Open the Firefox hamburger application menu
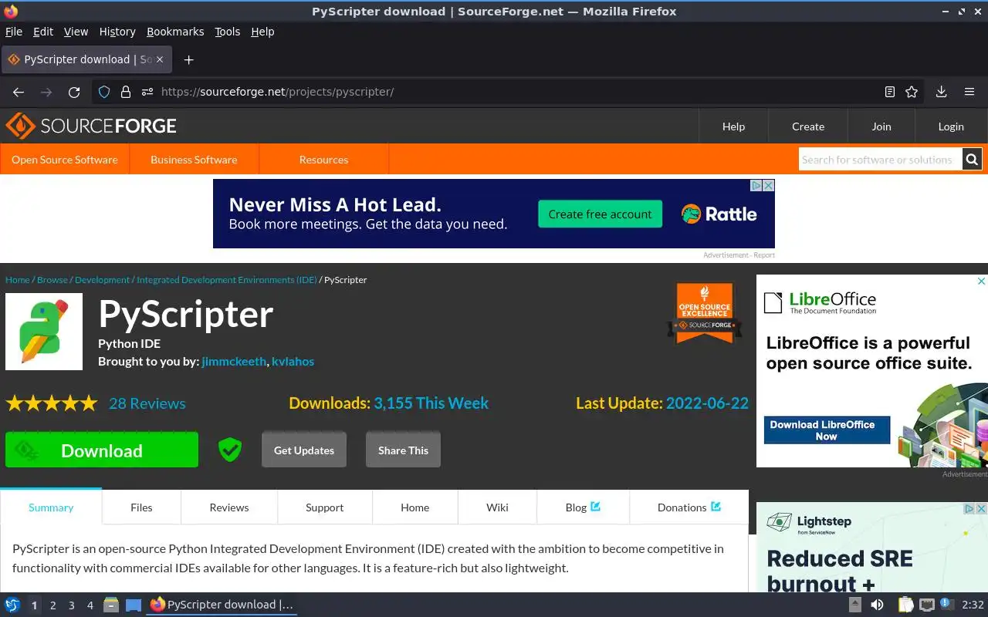 [969, 92]
